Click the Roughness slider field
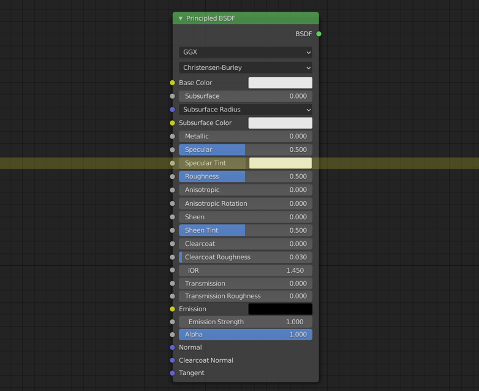Viewport: 479px width, 391px height. pyautogui.click(x=246, y=177)
